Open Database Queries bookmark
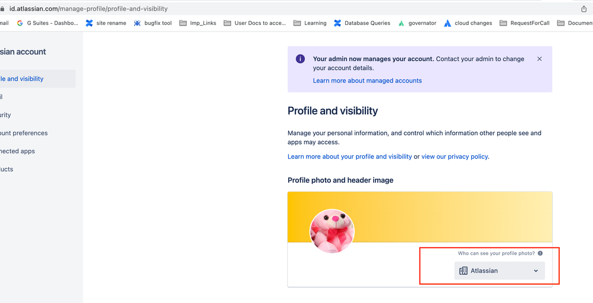 [362, 23]
